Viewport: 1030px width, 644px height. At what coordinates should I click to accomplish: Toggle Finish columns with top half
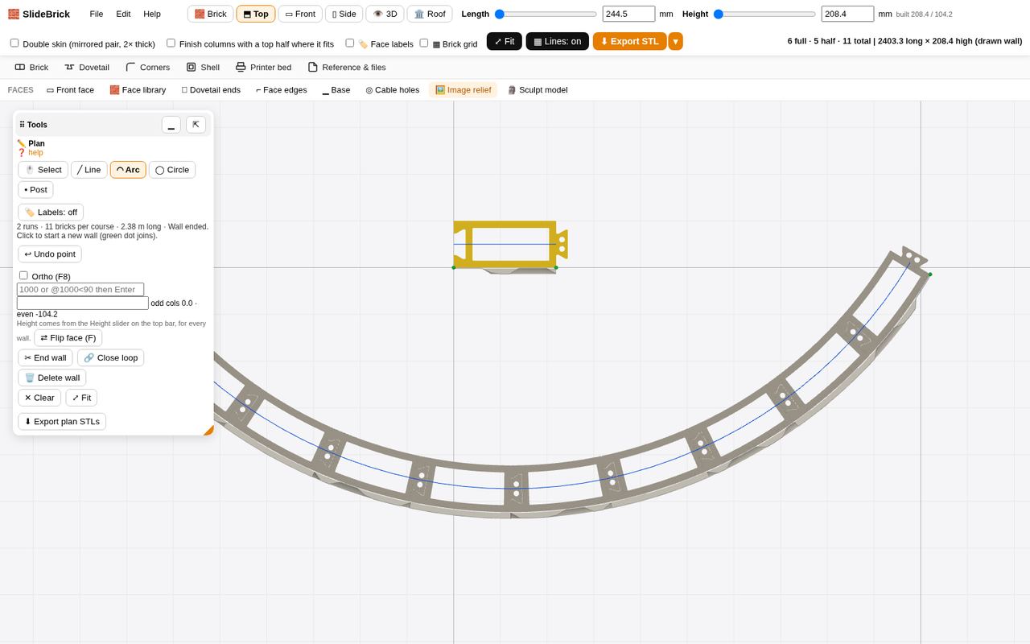[171, 43]
